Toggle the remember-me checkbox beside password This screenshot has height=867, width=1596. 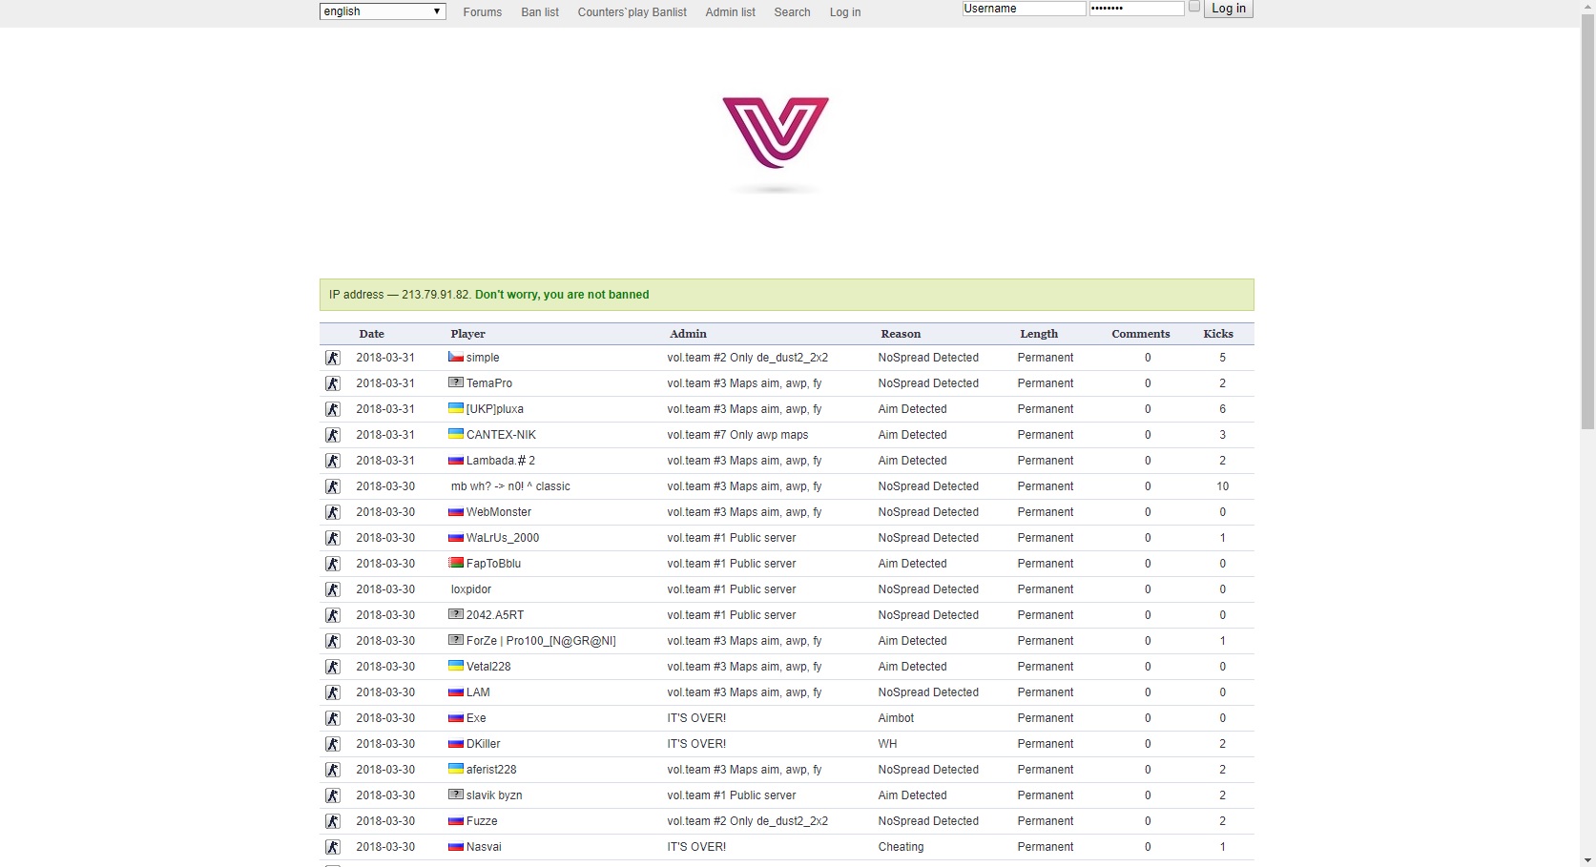(1193, 7)
